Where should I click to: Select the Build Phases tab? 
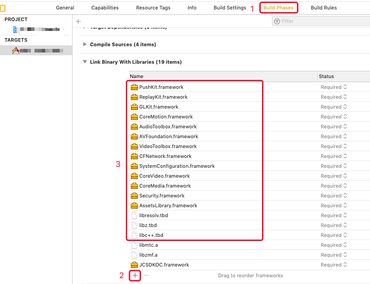click(279, 8)
